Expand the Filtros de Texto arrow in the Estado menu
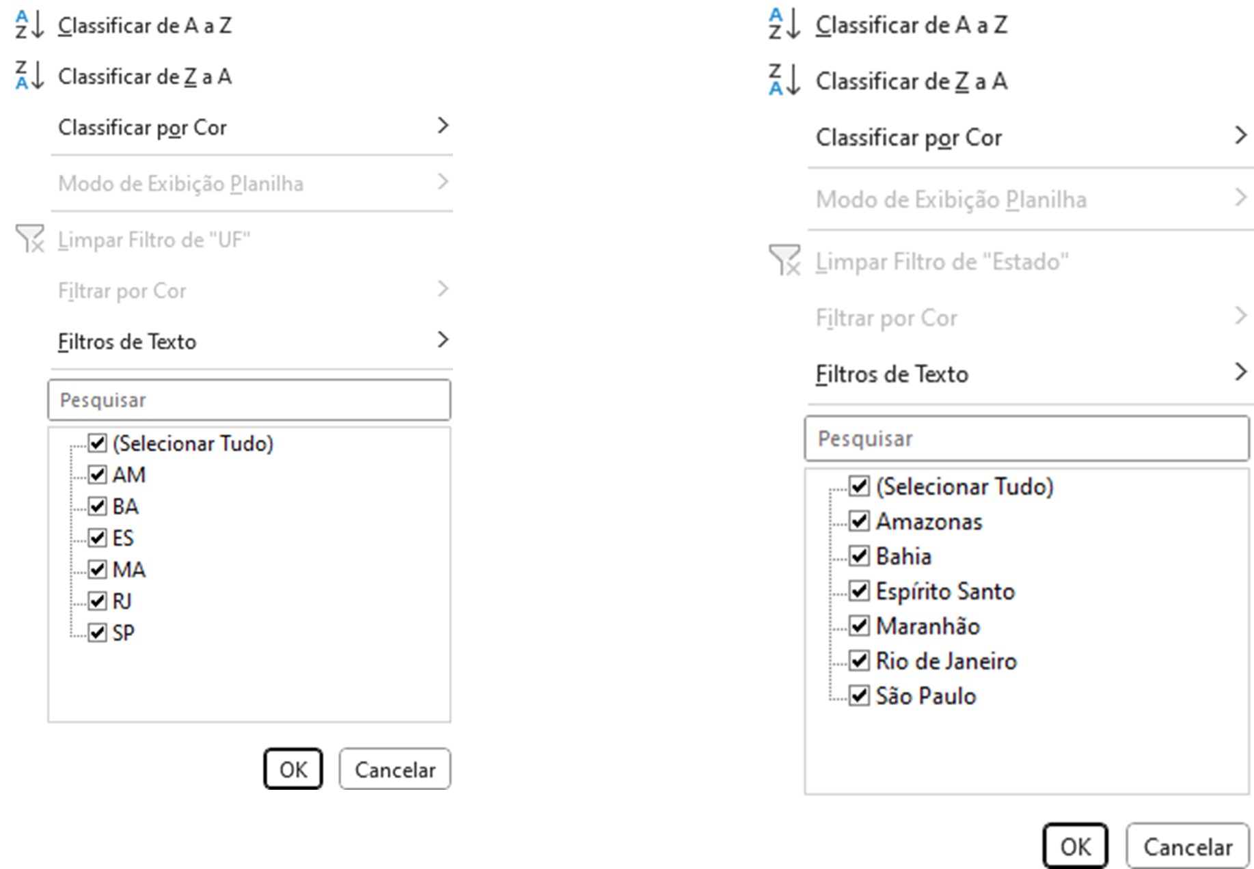Viewport: 1254px width, 869px height. 1241,372
